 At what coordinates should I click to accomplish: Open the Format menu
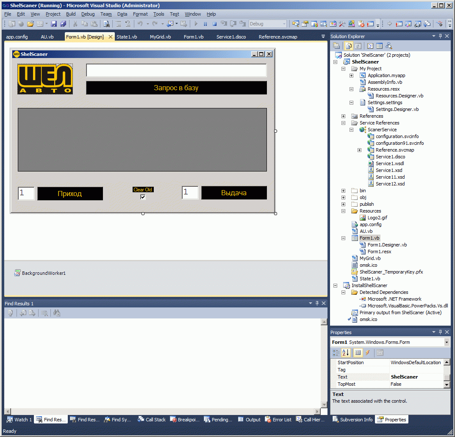coord(140,14)
